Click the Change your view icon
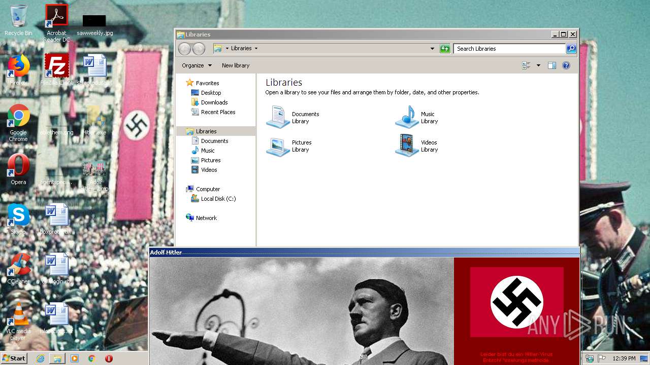650x365 pixels. click(526, 65)
